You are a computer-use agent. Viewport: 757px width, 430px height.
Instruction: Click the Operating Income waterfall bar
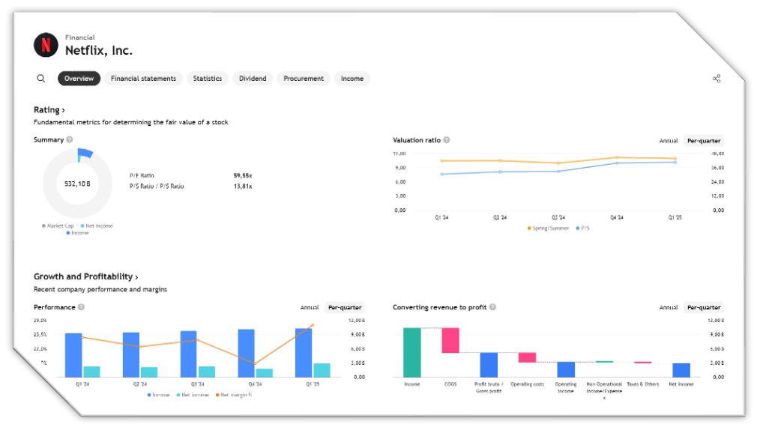566,369
